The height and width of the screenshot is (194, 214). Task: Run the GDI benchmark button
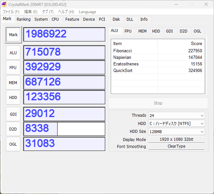(13, 114)
